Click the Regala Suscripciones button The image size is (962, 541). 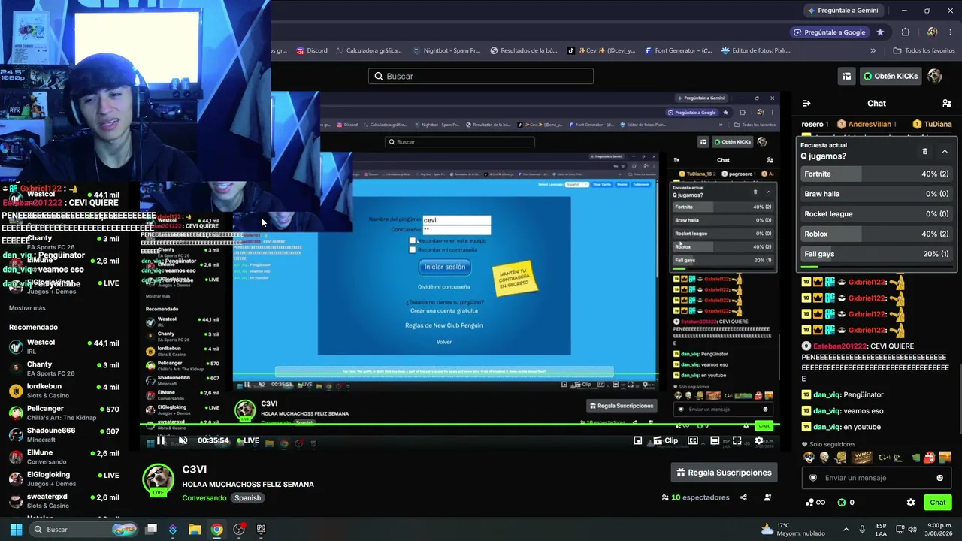click(x=724, y=473)
